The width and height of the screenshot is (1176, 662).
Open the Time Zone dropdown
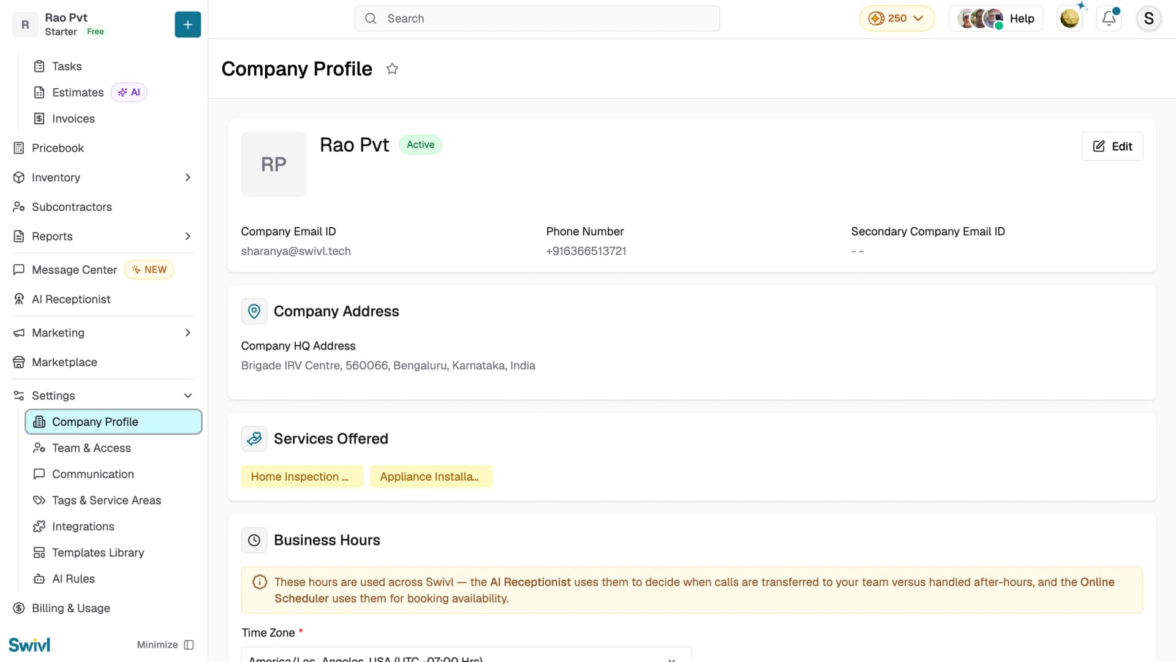466,655
